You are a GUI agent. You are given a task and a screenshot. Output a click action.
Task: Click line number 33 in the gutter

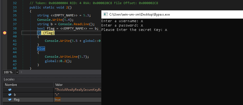click(15, 7)
